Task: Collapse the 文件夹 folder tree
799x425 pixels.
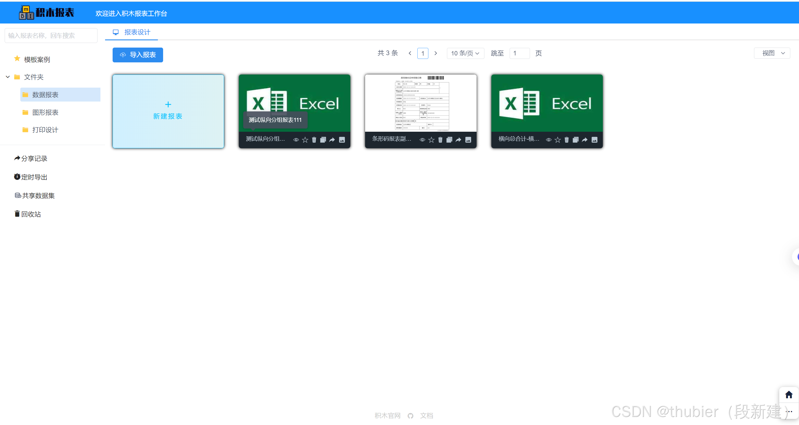Action: tap(8, 77)
